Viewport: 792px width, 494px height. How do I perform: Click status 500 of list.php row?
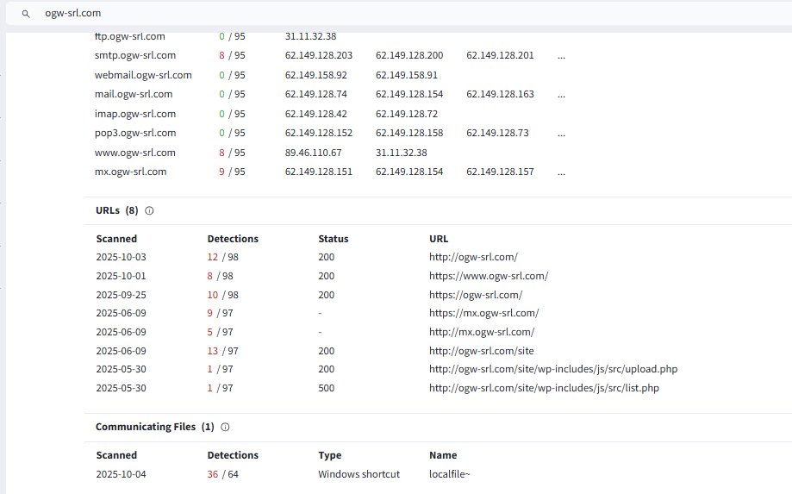pyautogui.click(x=327, y=388)
